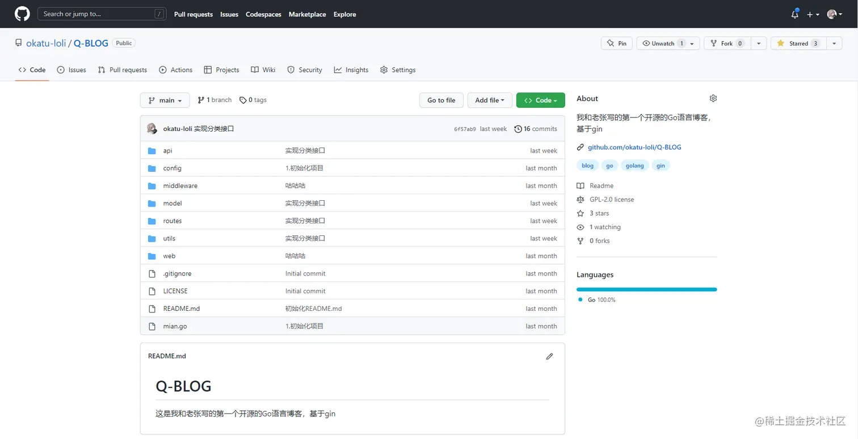Click the api folder icon
The image size is (858, 439).
pyautogui.click(x=152, y=151)
